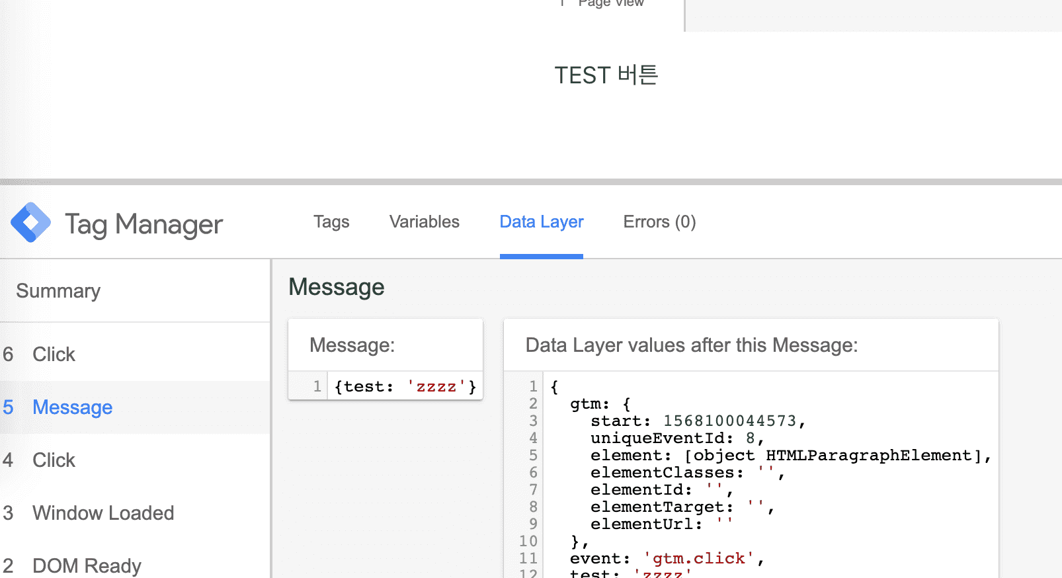This screenshot has height=578, width=1062.
Task: Click the TEST 버튼 text on page
Action: pos(606,75)
